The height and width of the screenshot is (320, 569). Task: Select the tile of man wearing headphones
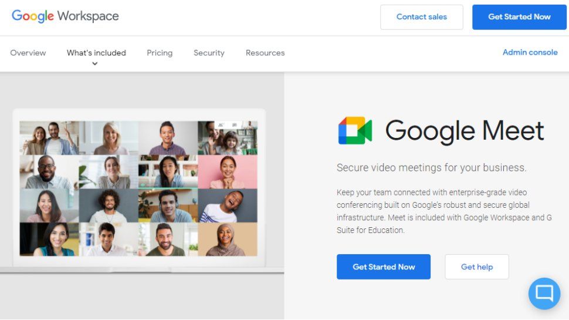pos(168,206)
